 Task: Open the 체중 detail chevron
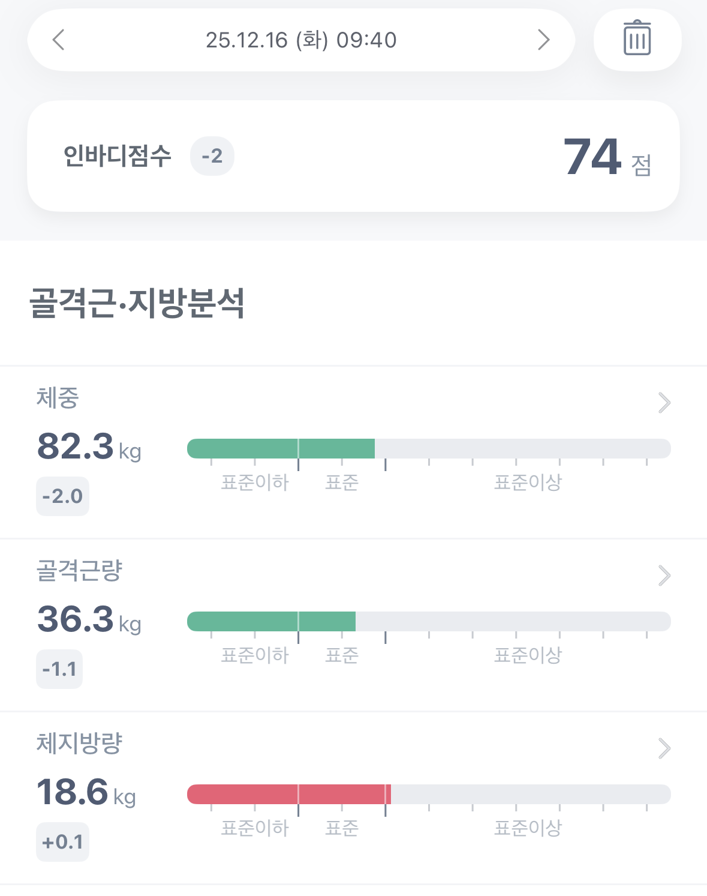tap(664, 403)
